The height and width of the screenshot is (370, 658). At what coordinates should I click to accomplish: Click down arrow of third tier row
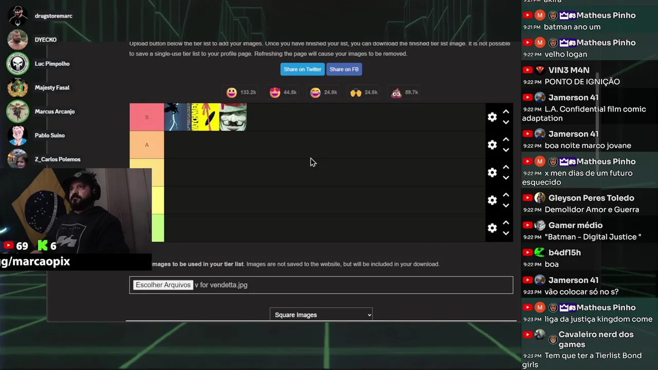coord(506,178)
